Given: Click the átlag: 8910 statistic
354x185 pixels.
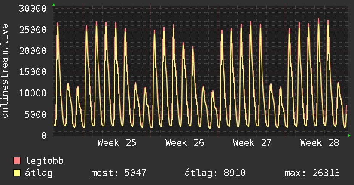Looking at the screenshot, I should (215, 173).
